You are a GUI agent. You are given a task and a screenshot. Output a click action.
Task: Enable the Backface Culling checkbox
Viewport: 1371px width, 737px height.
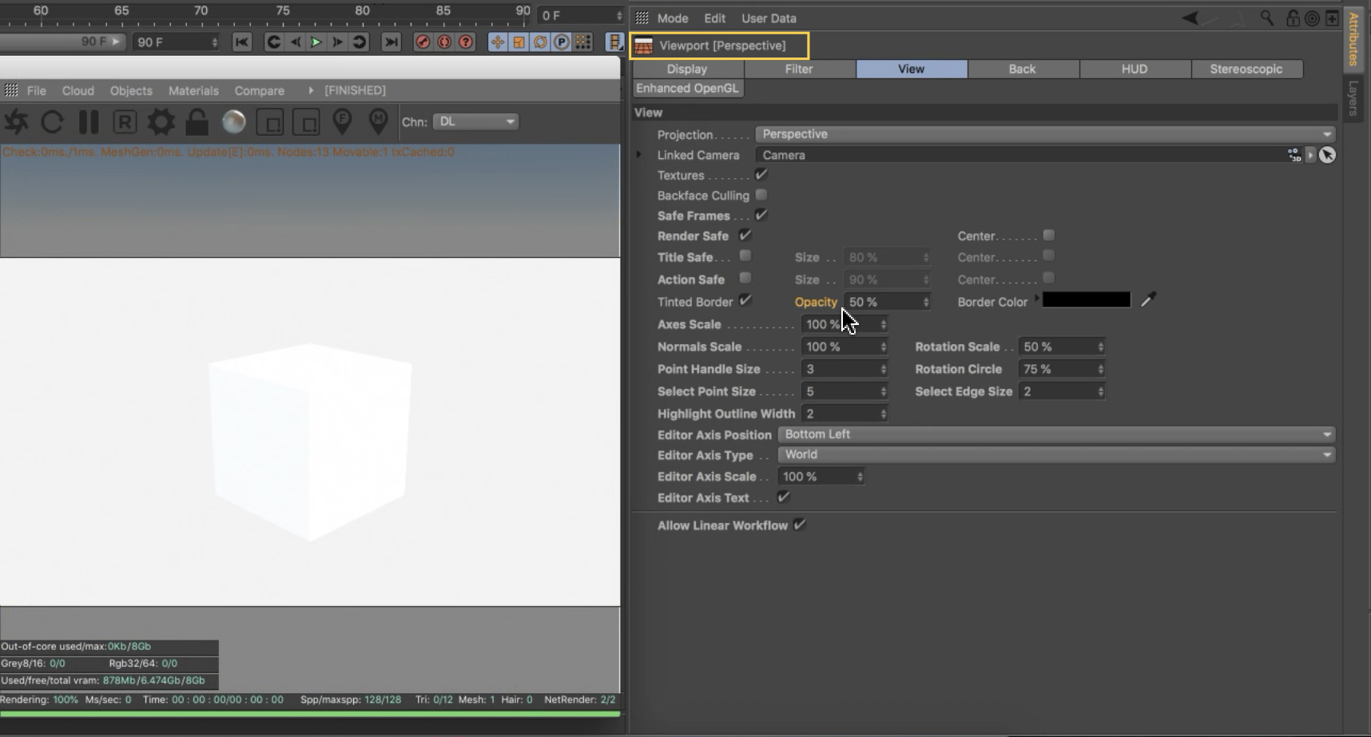(761, 195)
